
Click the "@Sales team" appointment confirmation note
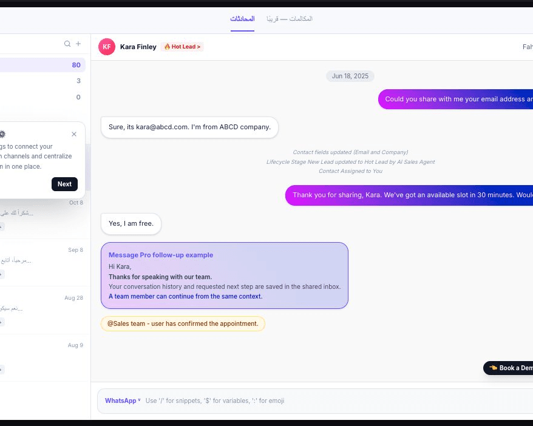click(183, 323)
